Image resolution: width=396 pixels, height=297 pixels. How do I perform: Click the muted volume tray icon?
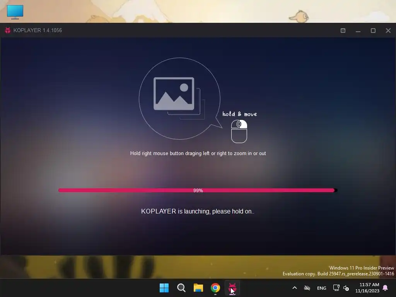346,288
